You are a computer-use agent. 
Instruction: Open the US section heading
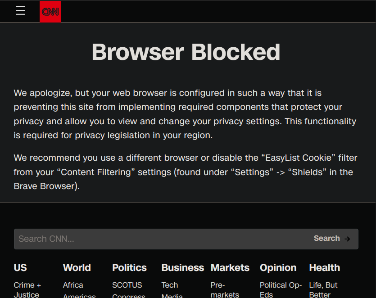[x=20, y=268]
